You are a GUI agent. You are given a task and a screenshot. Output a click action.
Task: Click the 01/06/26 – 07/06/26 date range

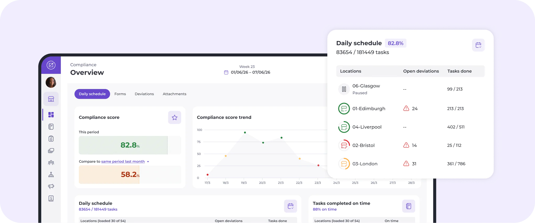(251, 72)
